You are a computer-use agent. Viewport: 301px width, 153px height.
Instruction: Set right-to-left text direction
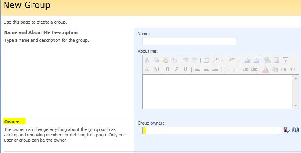point(292,69)
